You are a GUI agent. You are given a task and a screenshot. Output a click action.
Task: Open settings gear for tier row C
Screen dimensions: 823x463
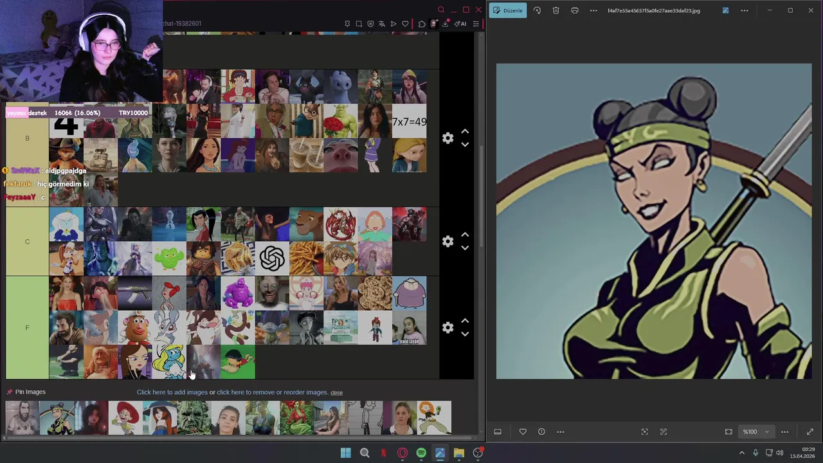coord(448,241)
